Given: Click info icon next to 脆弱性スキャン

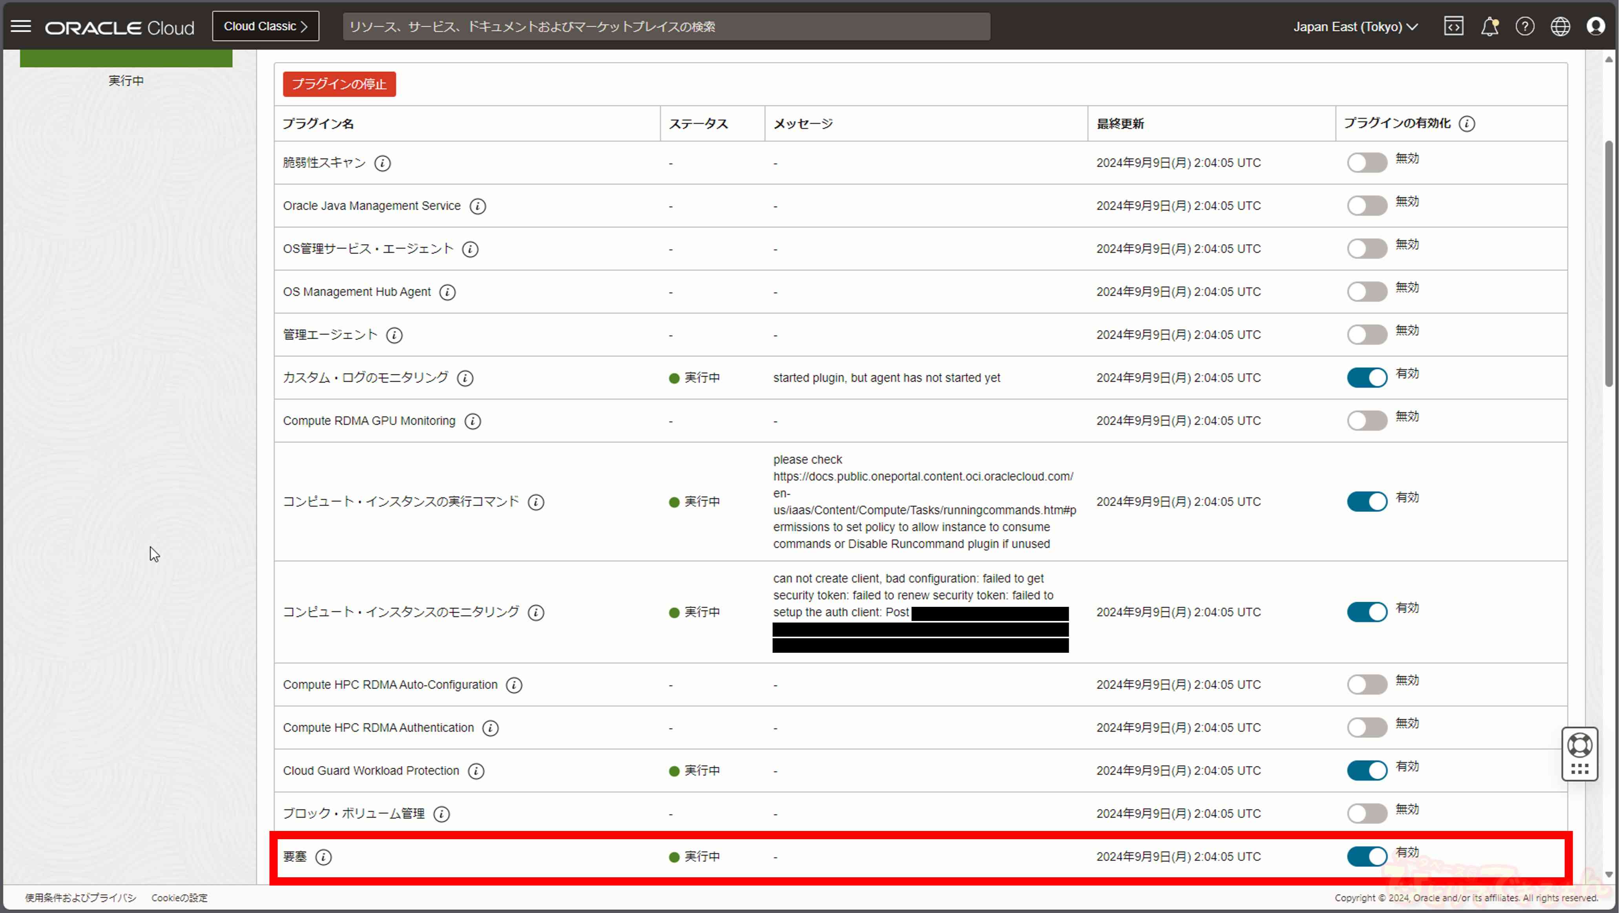Looking at the screenshot, I should [382, 163].
